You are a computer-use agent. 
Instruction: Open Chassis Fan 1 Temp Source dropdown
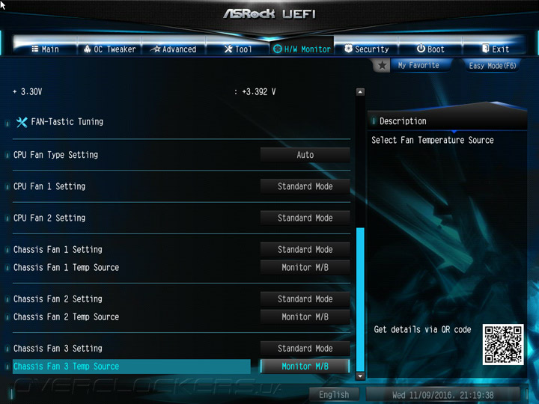click(305, 268)
